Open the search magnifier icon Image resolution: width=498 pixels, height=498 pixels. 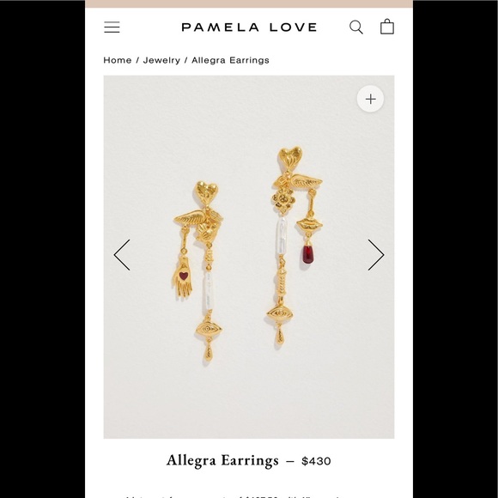[356, 27]
